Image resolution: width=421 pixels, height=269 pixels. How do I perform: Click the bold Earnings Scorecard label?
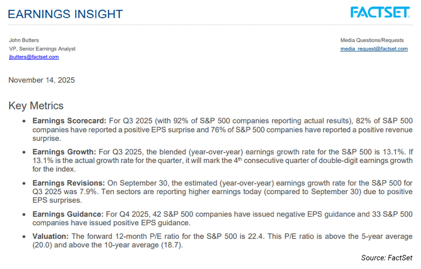69,121
